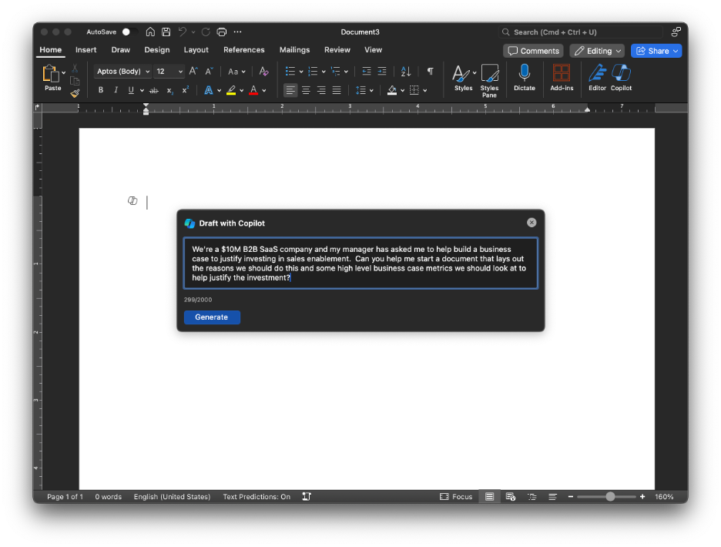Viewport: 721px width, 547px height.
Task: Expand the bullets list dropdown arrow
Action: pyautogui.click(x=301, y=72)
